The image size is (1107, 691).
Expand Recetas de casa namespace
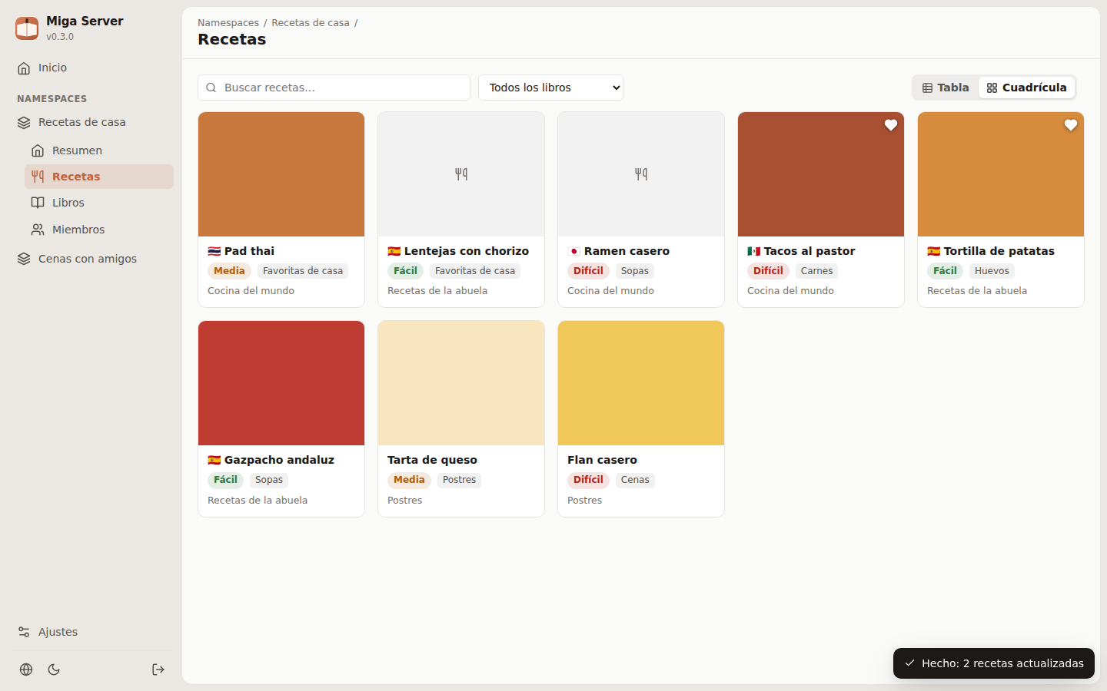(x=92, y=122)
